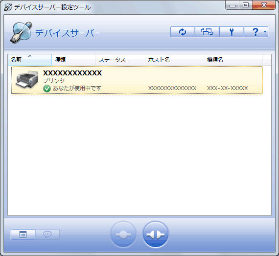
Task: Expand the help button dropdown arrow
Action: [x=265, y=32]
